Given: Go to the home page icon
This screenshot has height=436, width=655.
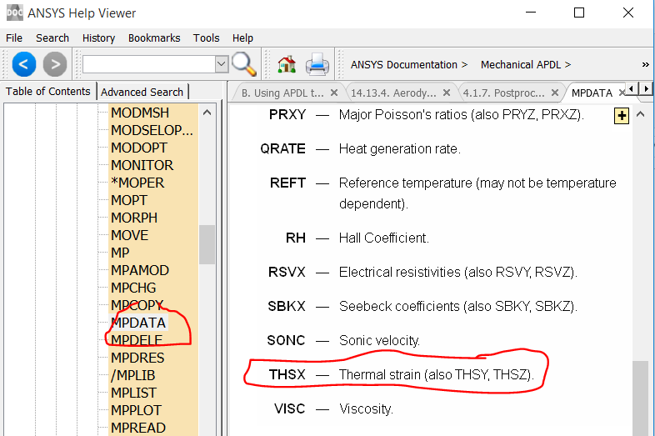Looking at the screenshot, I should (x=287, y=64).
